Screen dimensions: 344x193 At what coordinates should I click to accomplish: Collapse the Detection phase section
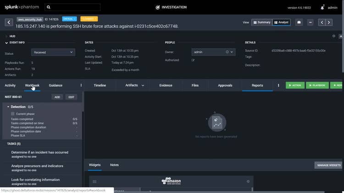pos(8,107)
